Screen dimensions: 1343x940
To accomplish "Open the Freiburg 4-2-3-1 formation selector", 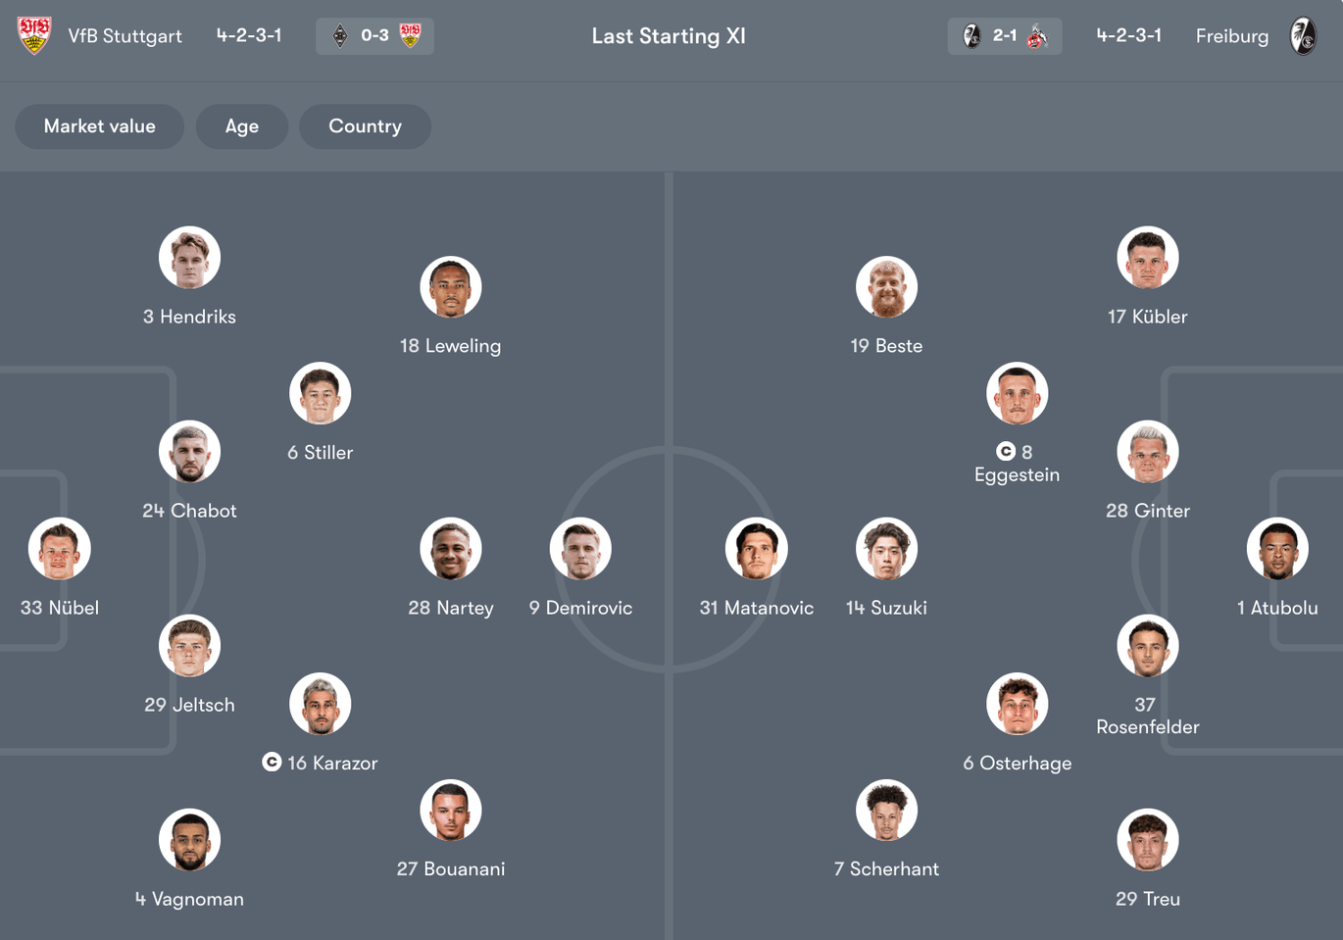I will pyautogui.click(x=1128, y=35).
